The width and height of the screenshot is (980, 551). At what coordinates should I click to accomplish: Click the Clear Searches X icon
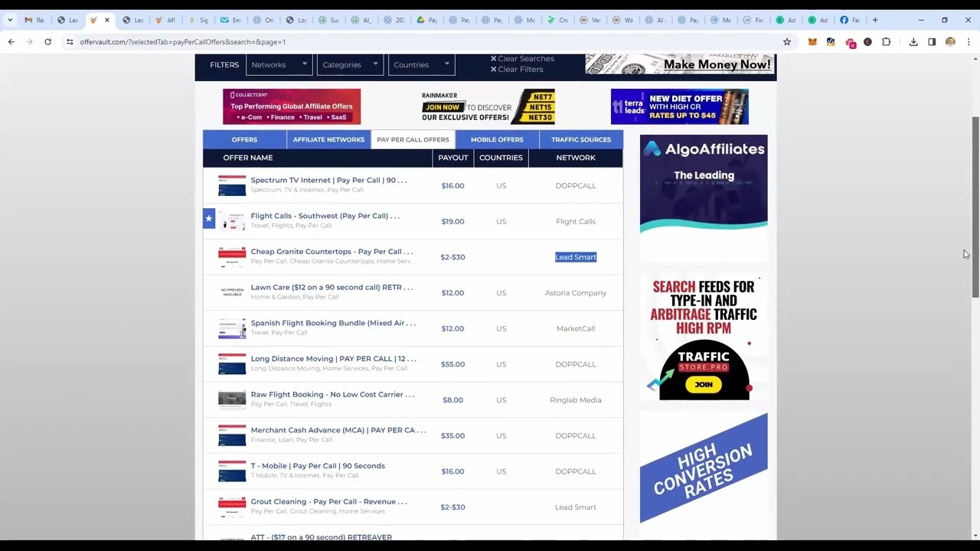[x=493, y=59]
